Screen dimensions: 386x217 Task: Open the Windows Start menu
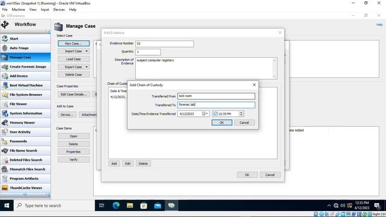(x=7, y=206)
